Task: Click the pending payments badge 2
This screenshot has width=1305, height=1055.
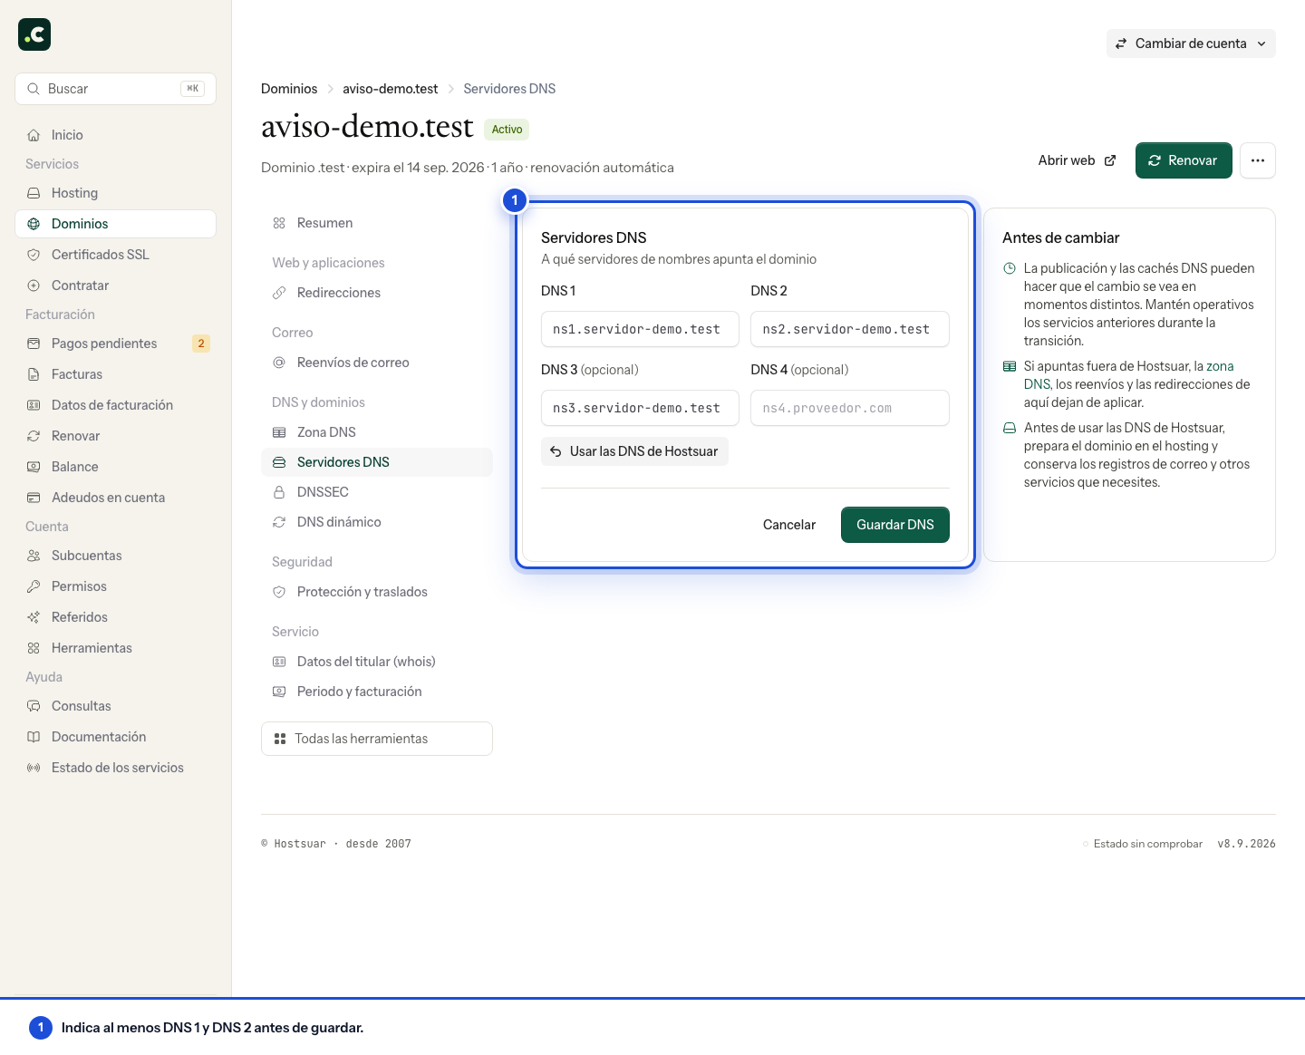Action: tap(201, 344)
